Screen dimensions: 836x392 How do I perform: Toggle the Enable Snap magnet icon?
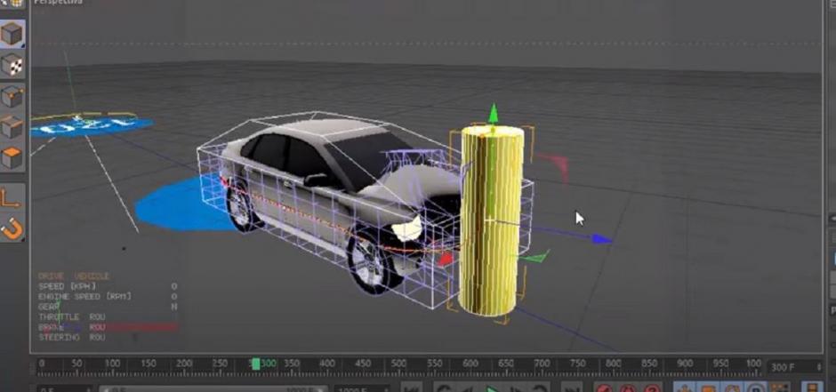tap(12, 228)
